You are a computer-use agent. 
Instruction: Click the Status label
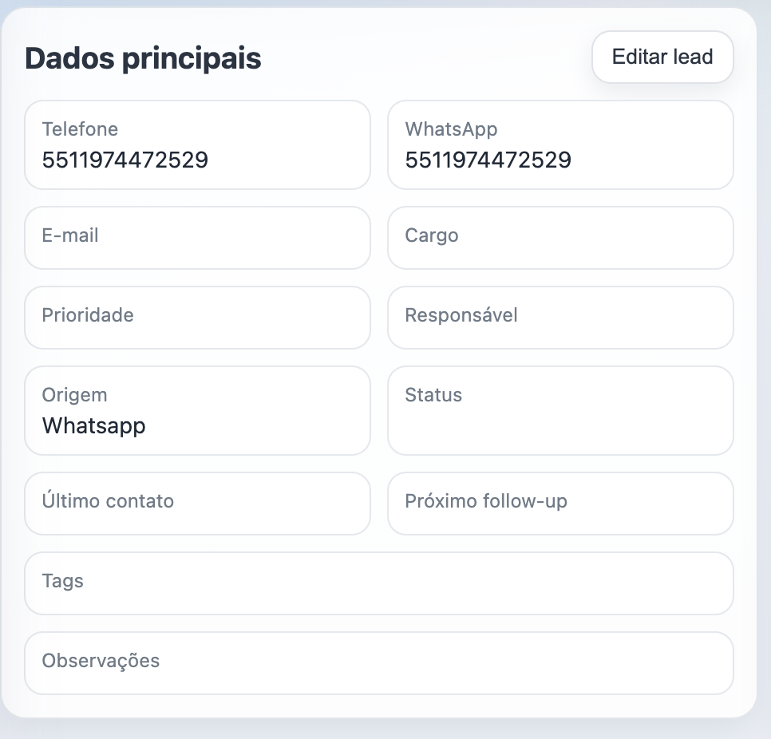pyautogui.click(x=433, y=395)
